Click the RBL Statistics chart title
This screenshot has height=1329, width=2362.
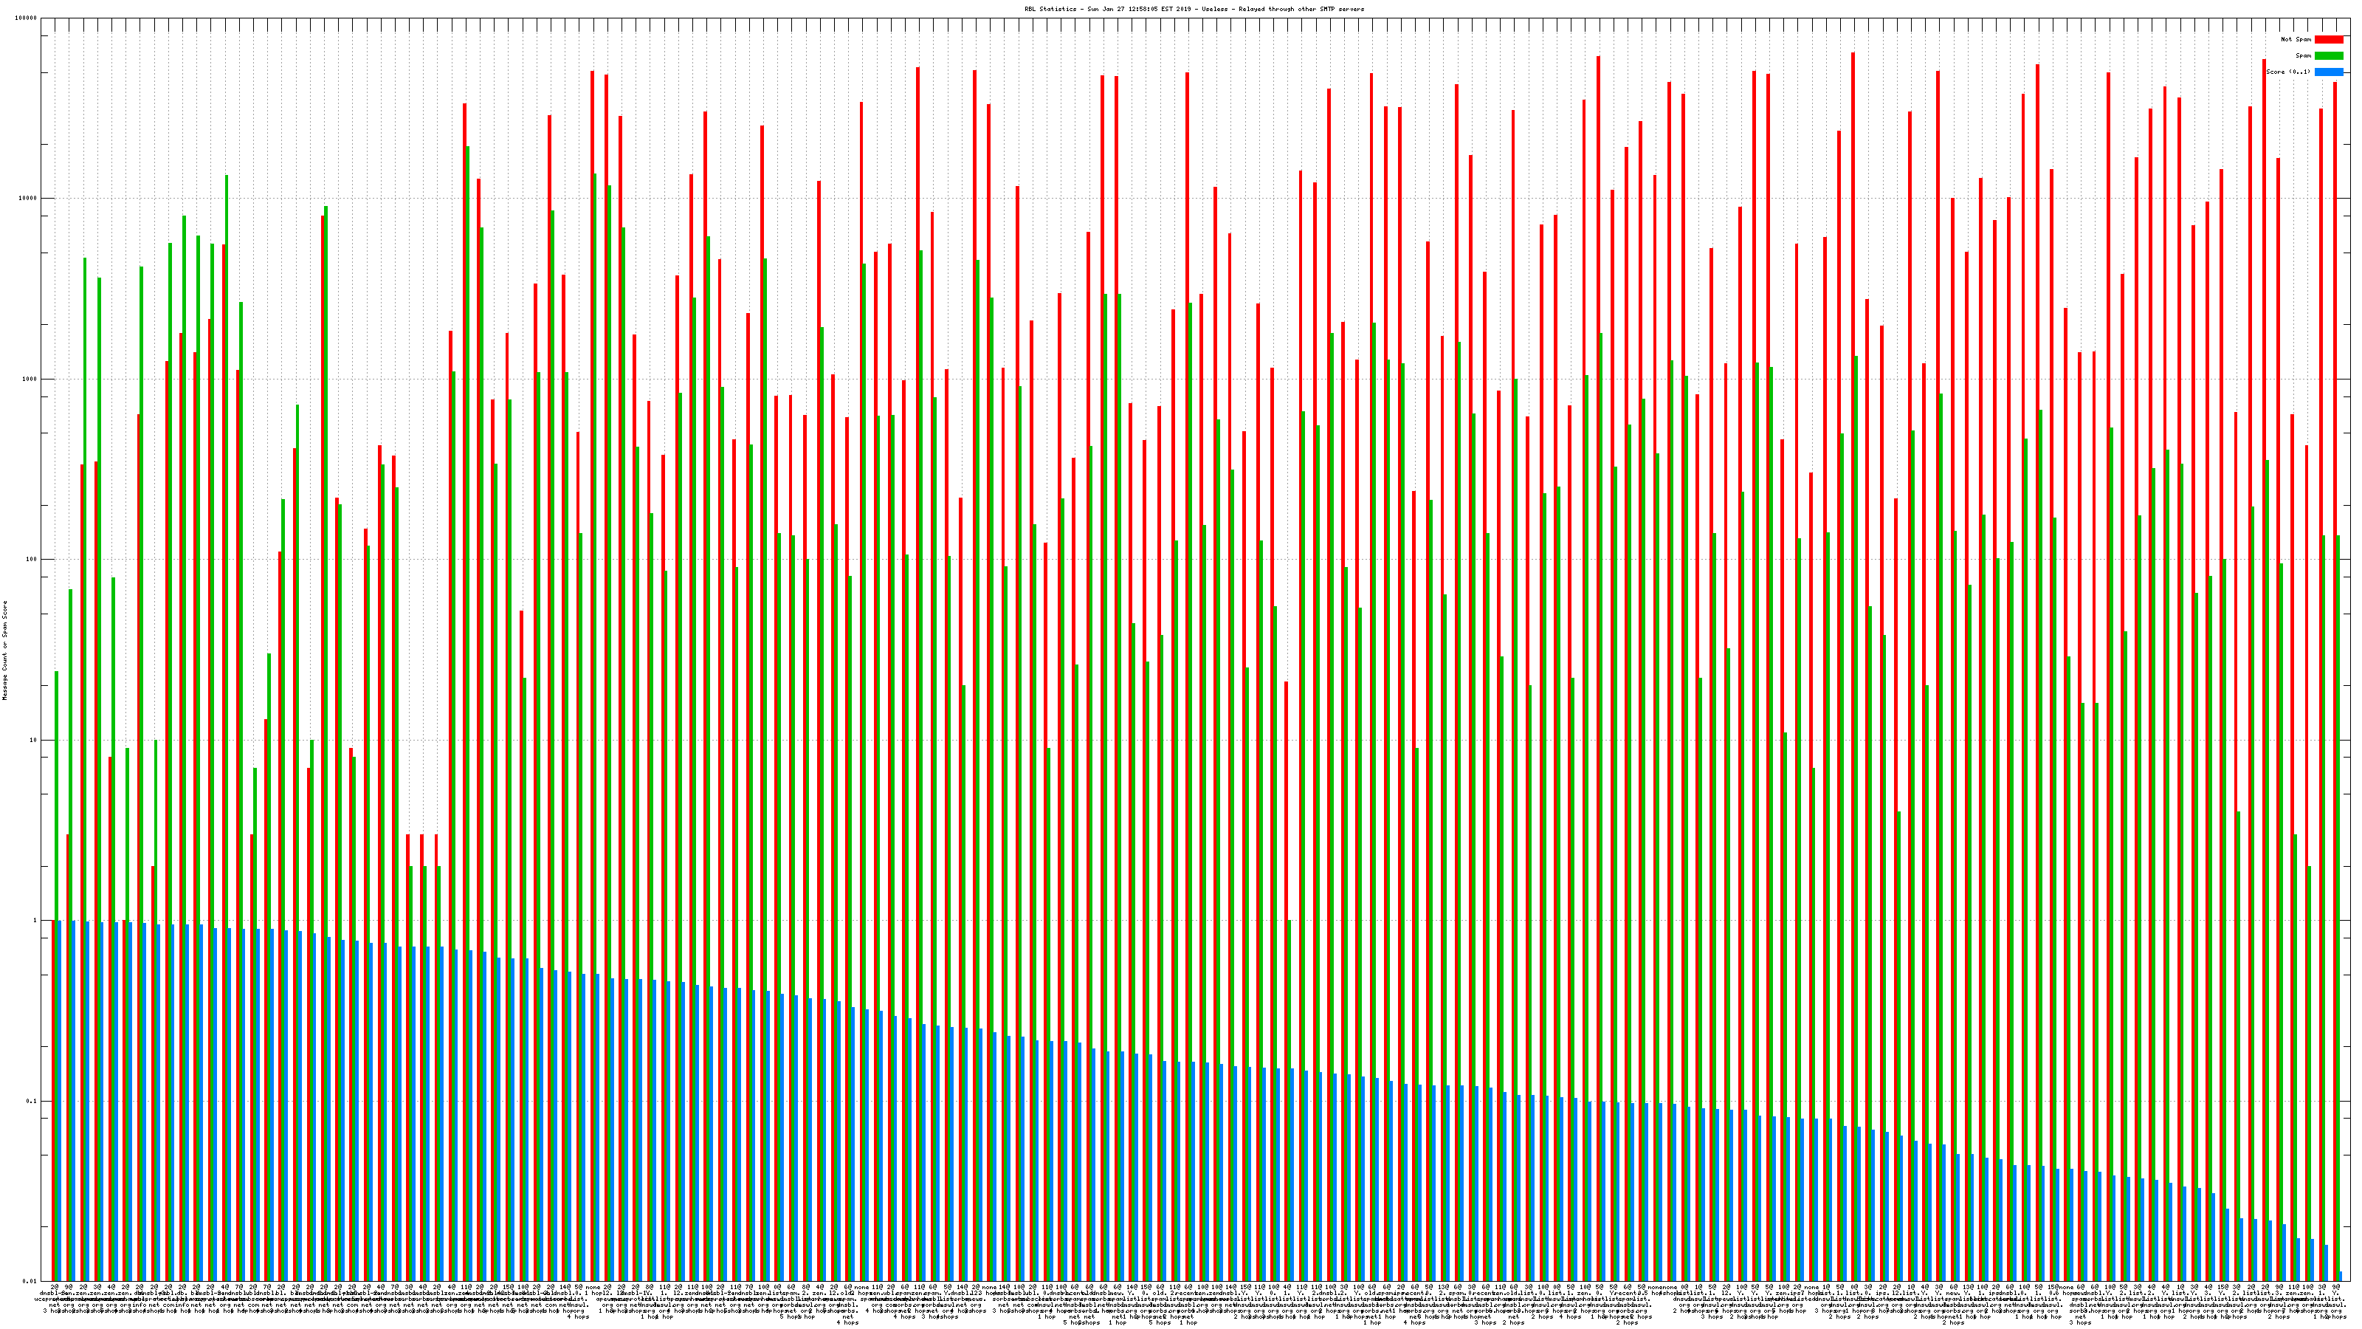(x=1194, y=9)
